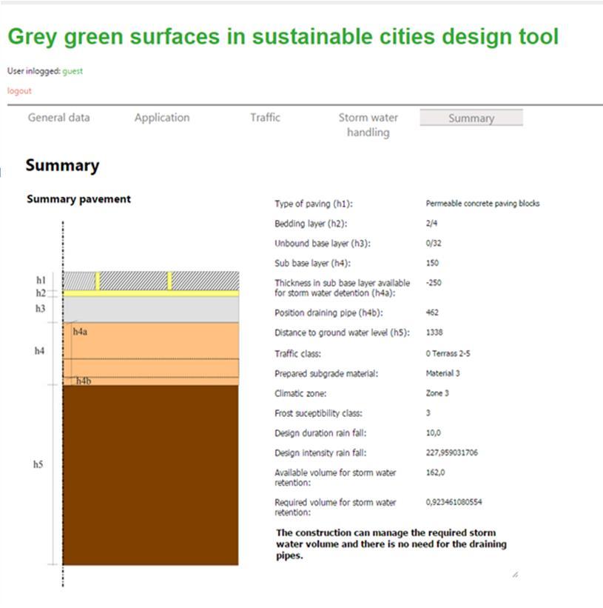This screenshot has height=608, width=603.
Task: Click the logout link
Action: pyautogui.click(x=19, y=91)
